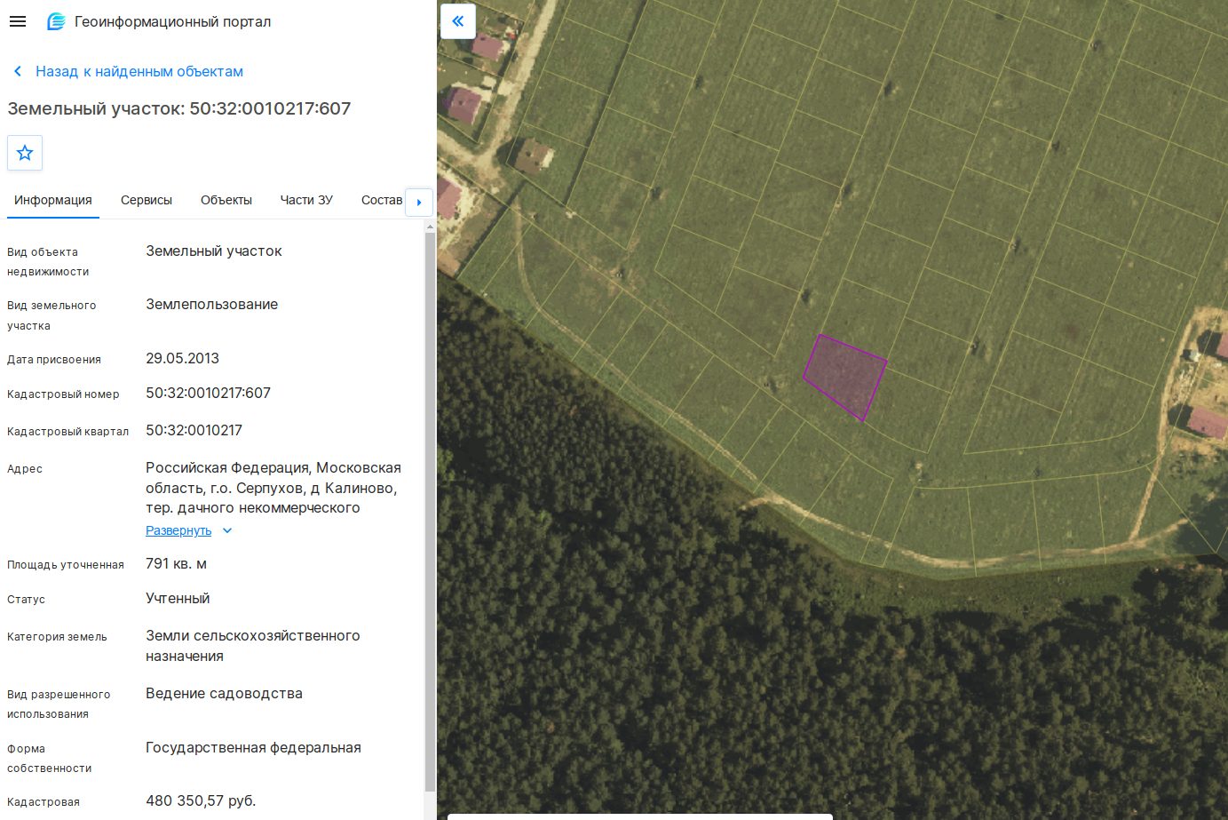Viewport: 1228px width, 820px height.
Task: Go back using the left chevron icon
Action: [x=18, y=71]
